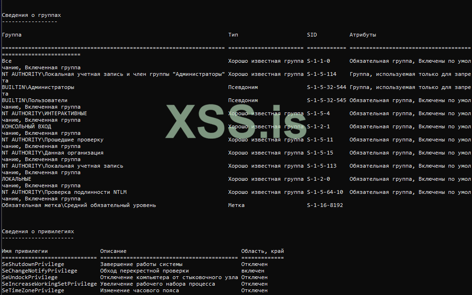This screenshot has height=295, width=472.
Task: Select SeChangeNotifyPrivilege privilege name
Action: (39, 271)
